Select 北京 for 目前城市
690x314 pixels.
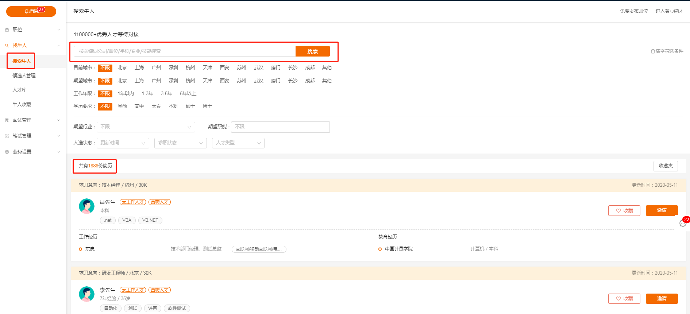(122, 68)
